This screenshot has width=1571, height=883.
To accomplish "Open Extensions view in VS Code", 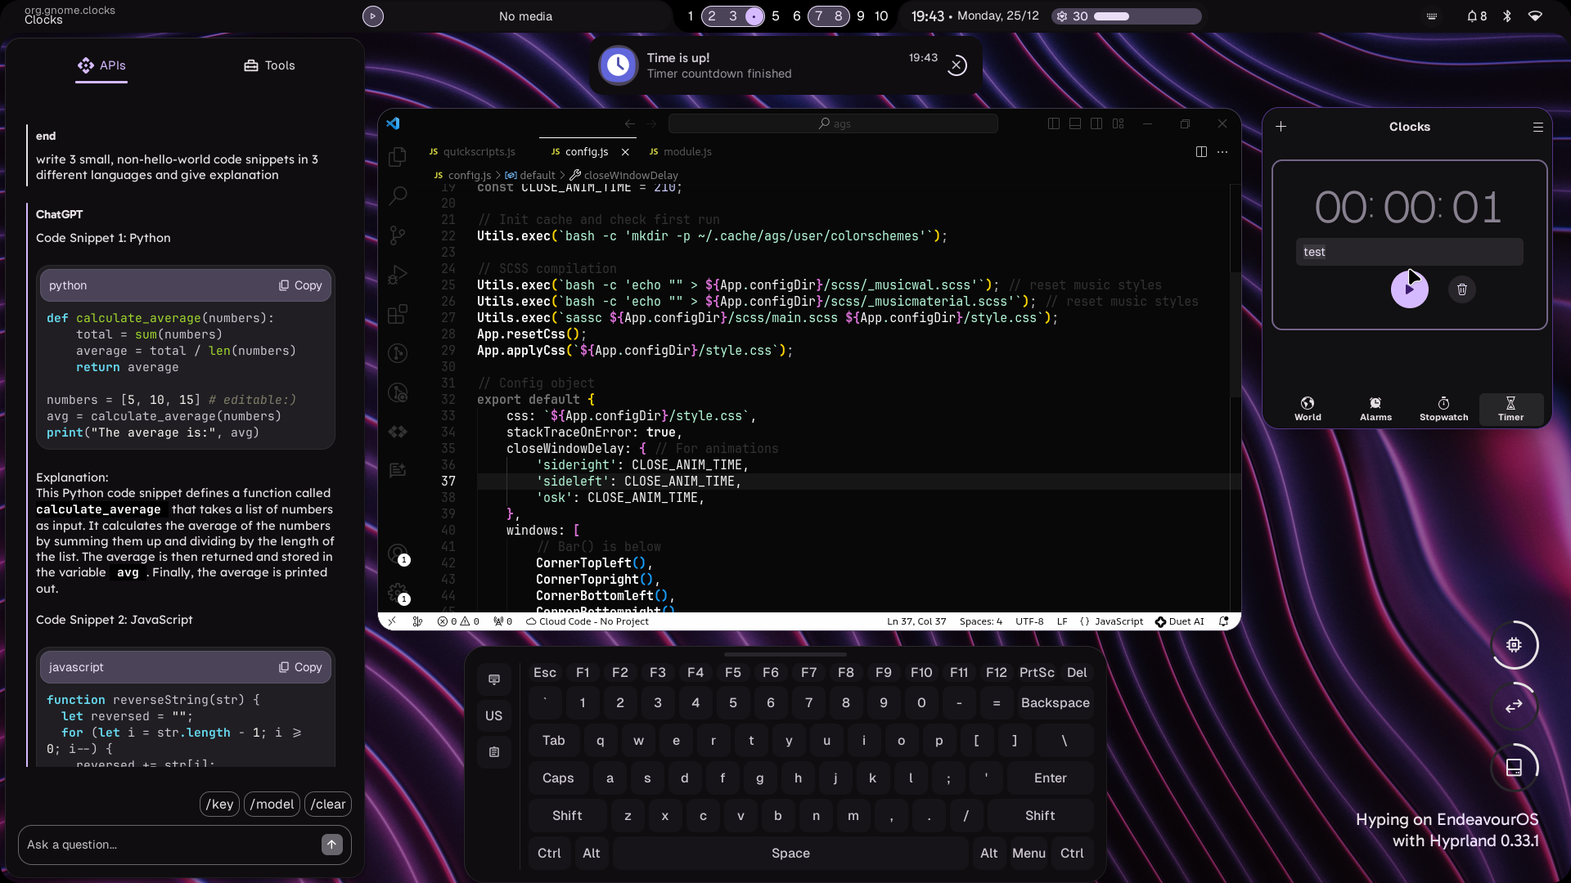I will point(398,314).
